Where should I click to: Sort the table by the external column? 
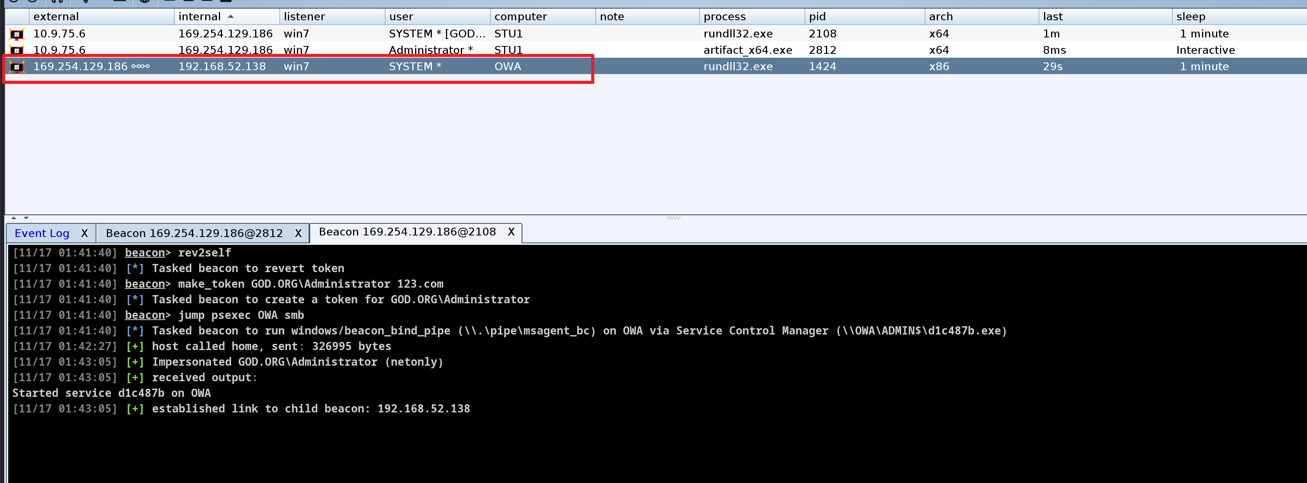101,17
